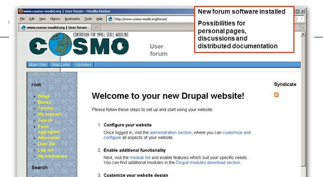Open the My account sidebar link
Viewport: 323px width, 177px height.
[x=50, y=114]
